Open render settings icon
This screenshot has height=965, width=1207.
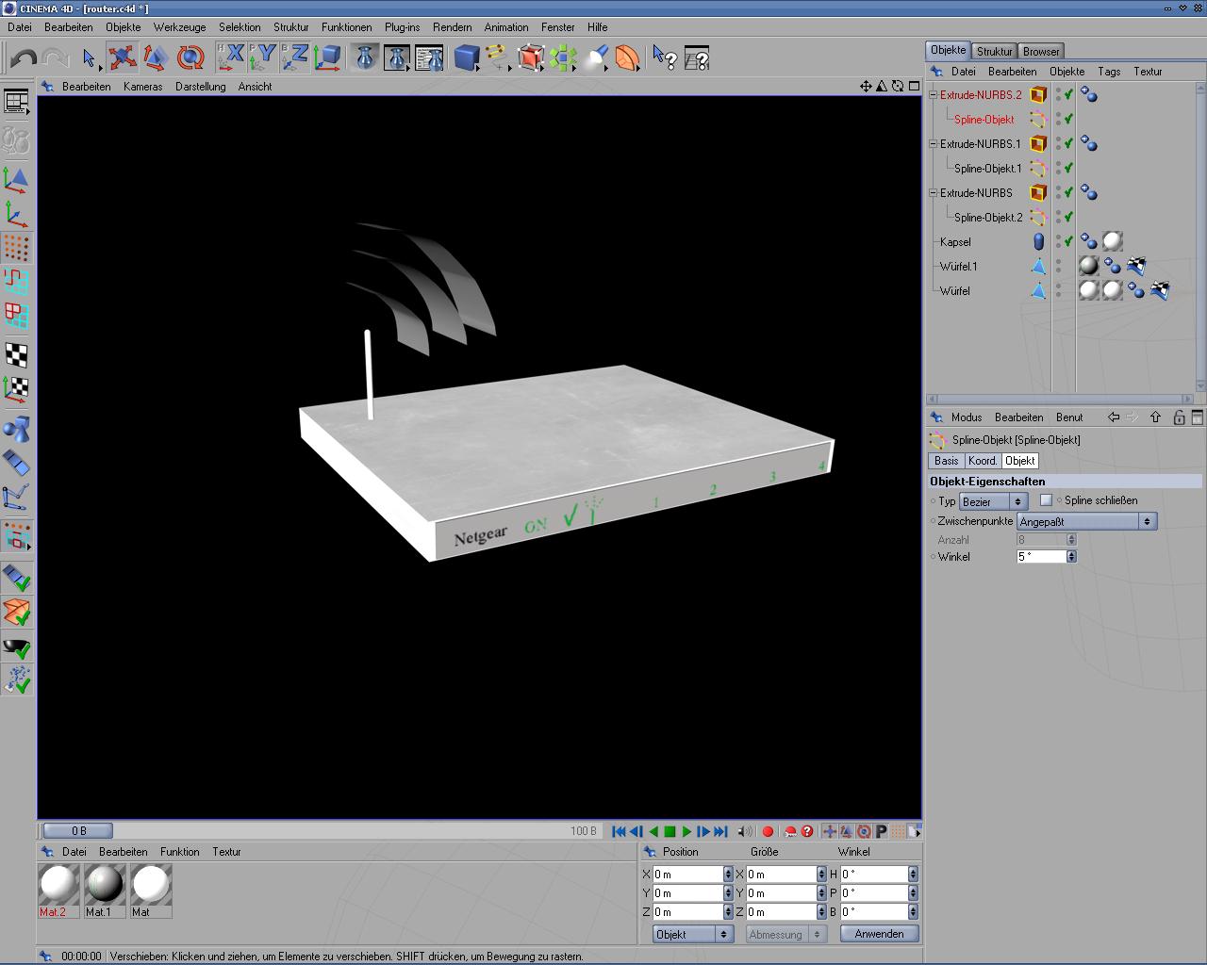pyautogui.click(x=429, y=58)
